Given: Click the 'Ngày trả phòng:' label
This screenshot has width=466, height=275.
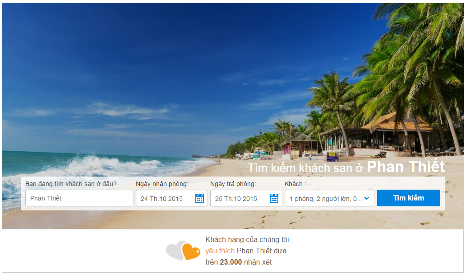Looking at the screenshot, I should point(233,184).
